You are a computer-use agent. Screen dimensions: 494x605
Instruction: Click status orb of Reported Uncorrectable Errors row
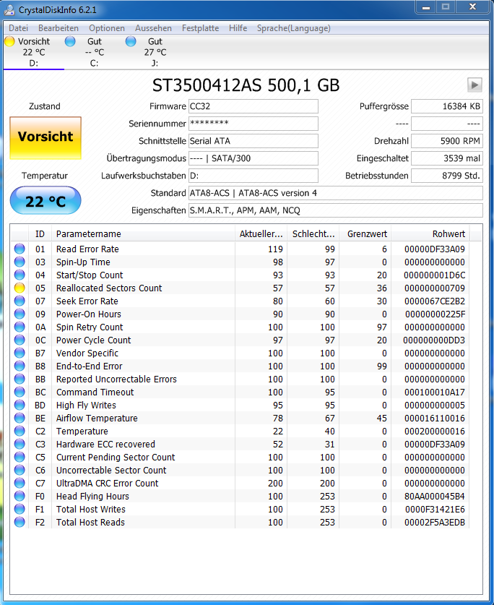tap(19, 379)
